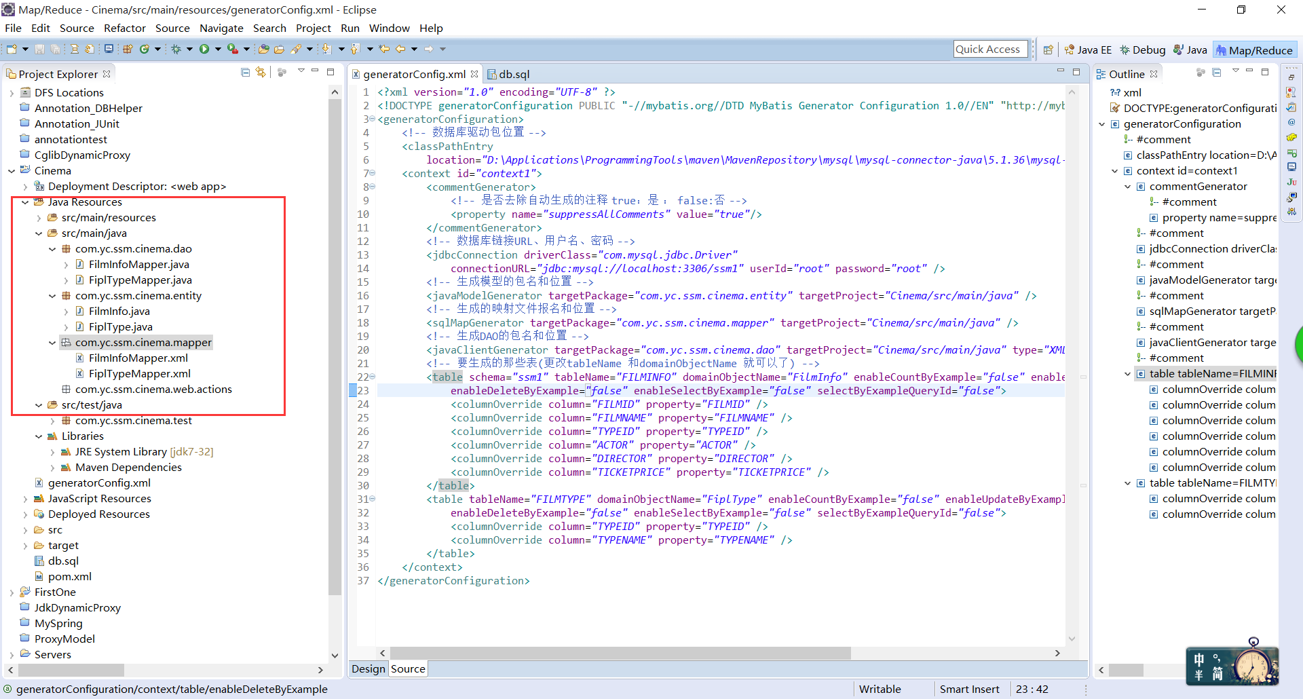Click the Save All toolbar icon
Viewport: 1303px width, 699px height.
(56, 49)
